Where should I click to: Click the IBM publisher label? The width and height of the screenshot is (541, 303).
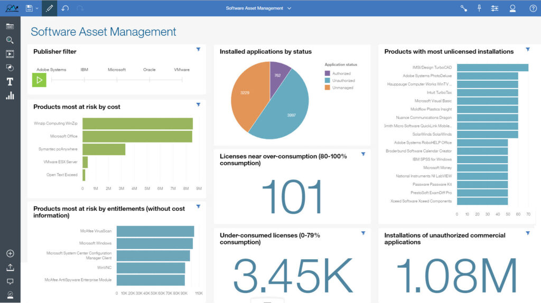85,70
